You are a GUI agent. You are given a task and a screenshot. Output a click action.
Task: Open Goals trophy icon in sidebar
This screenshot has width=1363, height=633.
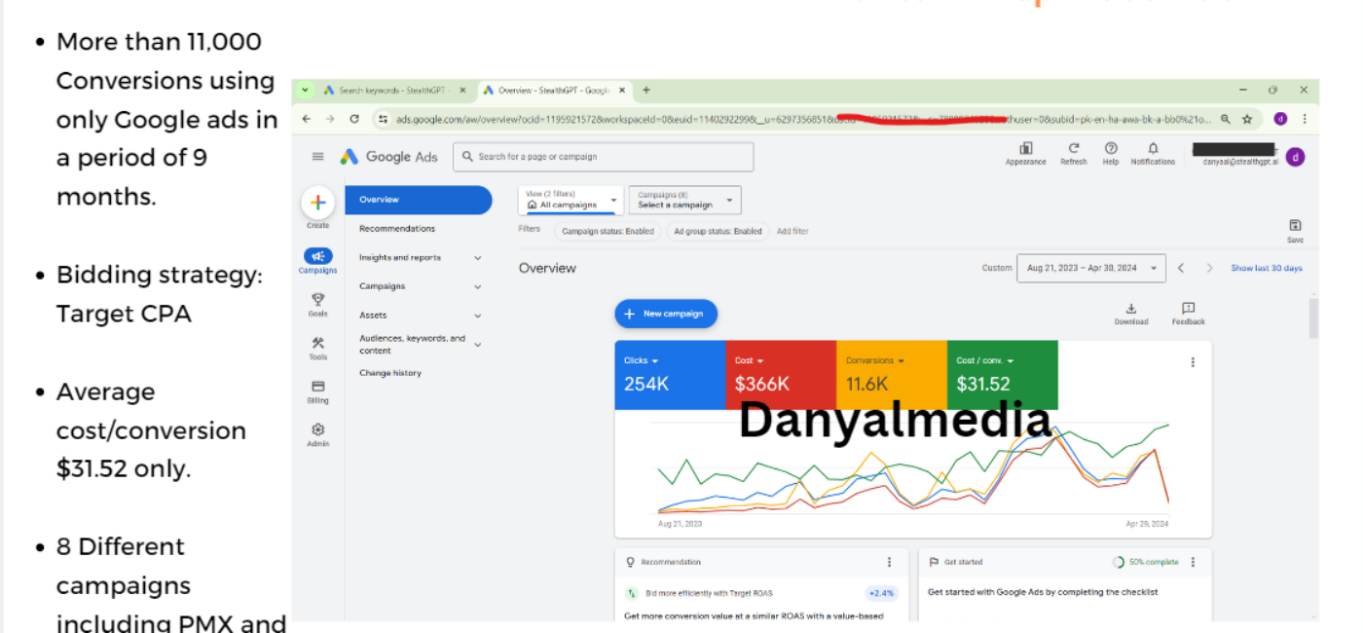coord(317,300)
